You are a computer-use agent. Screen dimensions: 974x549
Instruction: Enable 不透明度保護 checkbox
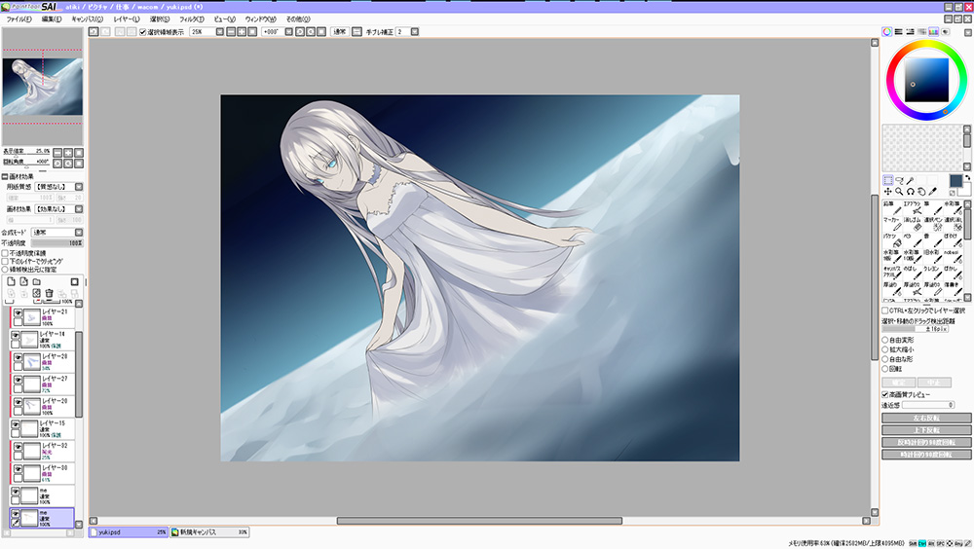point(5,253)
